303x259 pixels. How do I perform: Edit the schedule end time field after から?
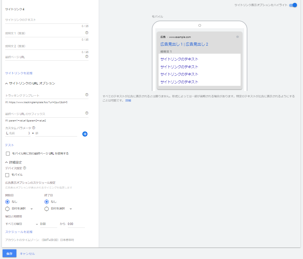coord(76,224)
